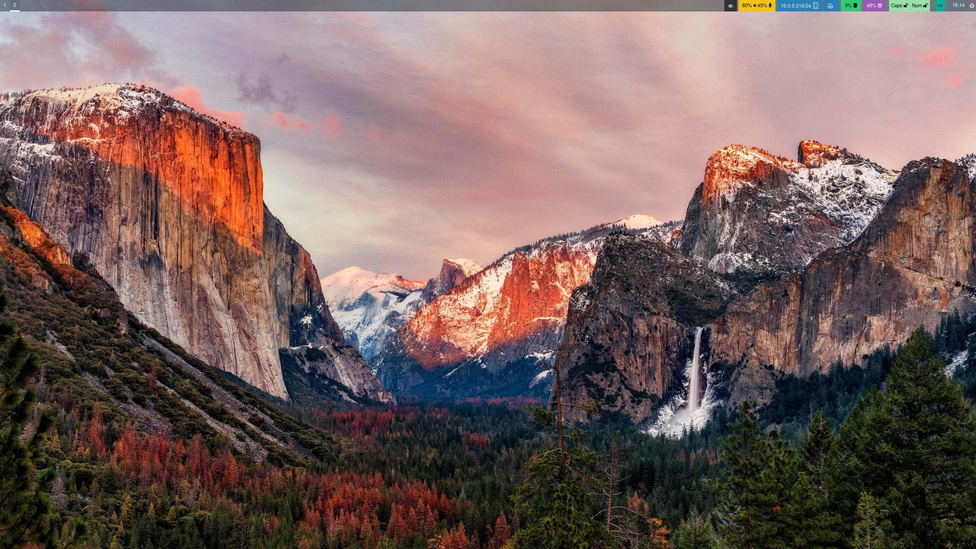Open network details from 10.0.0.216/24
This screenshot has width=976, height=549.
click(796, 6)
